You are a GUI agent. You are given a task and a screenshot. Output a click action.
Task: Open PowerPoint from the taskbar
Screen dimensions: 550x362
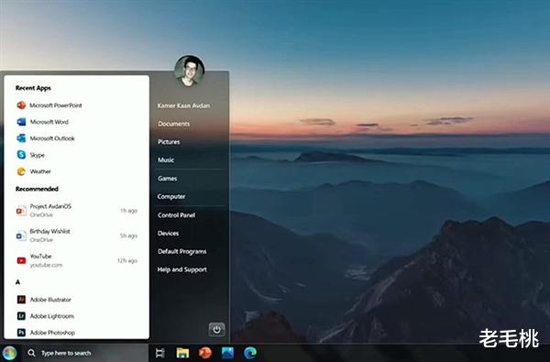(x=205, y=353)
